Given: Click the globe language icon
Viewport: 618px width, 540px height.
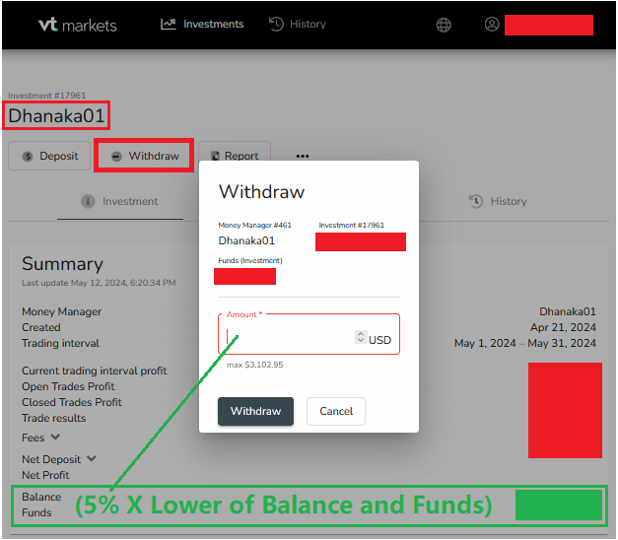Looking at the screenshot, I should 444,25.
